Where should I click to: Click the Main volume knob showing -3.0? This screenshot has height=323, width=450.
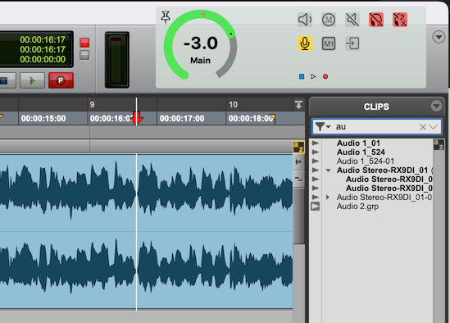[x=200, y=45]
